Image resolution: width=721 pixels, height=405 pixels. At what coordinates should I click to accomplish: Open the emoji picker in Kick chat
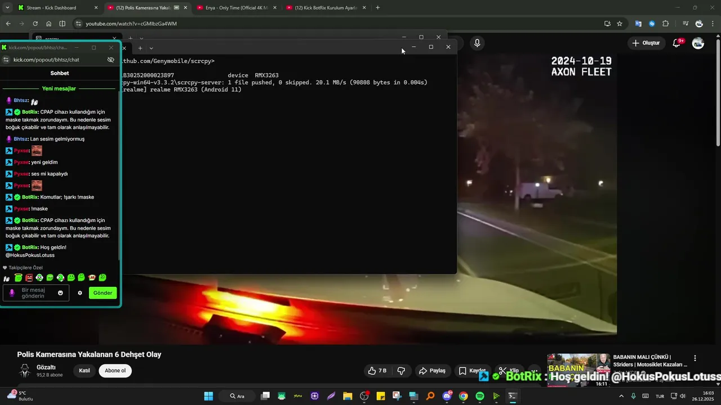pyautogui.click(x=60, y=293)
